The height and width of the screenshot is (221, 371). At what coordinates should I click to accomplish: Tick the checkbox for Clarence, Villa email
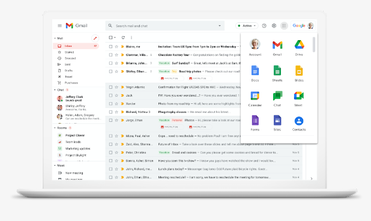(x=110, y=55)
